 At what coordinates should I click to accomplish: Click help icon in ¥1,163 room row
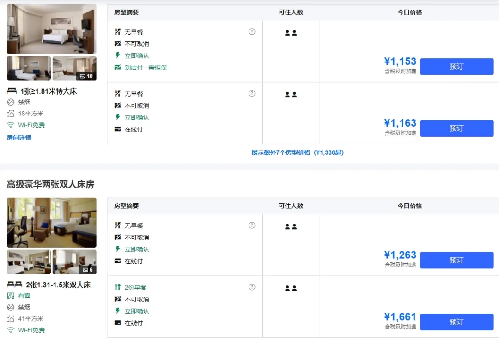pyautogui.click(x=252, y=93)
